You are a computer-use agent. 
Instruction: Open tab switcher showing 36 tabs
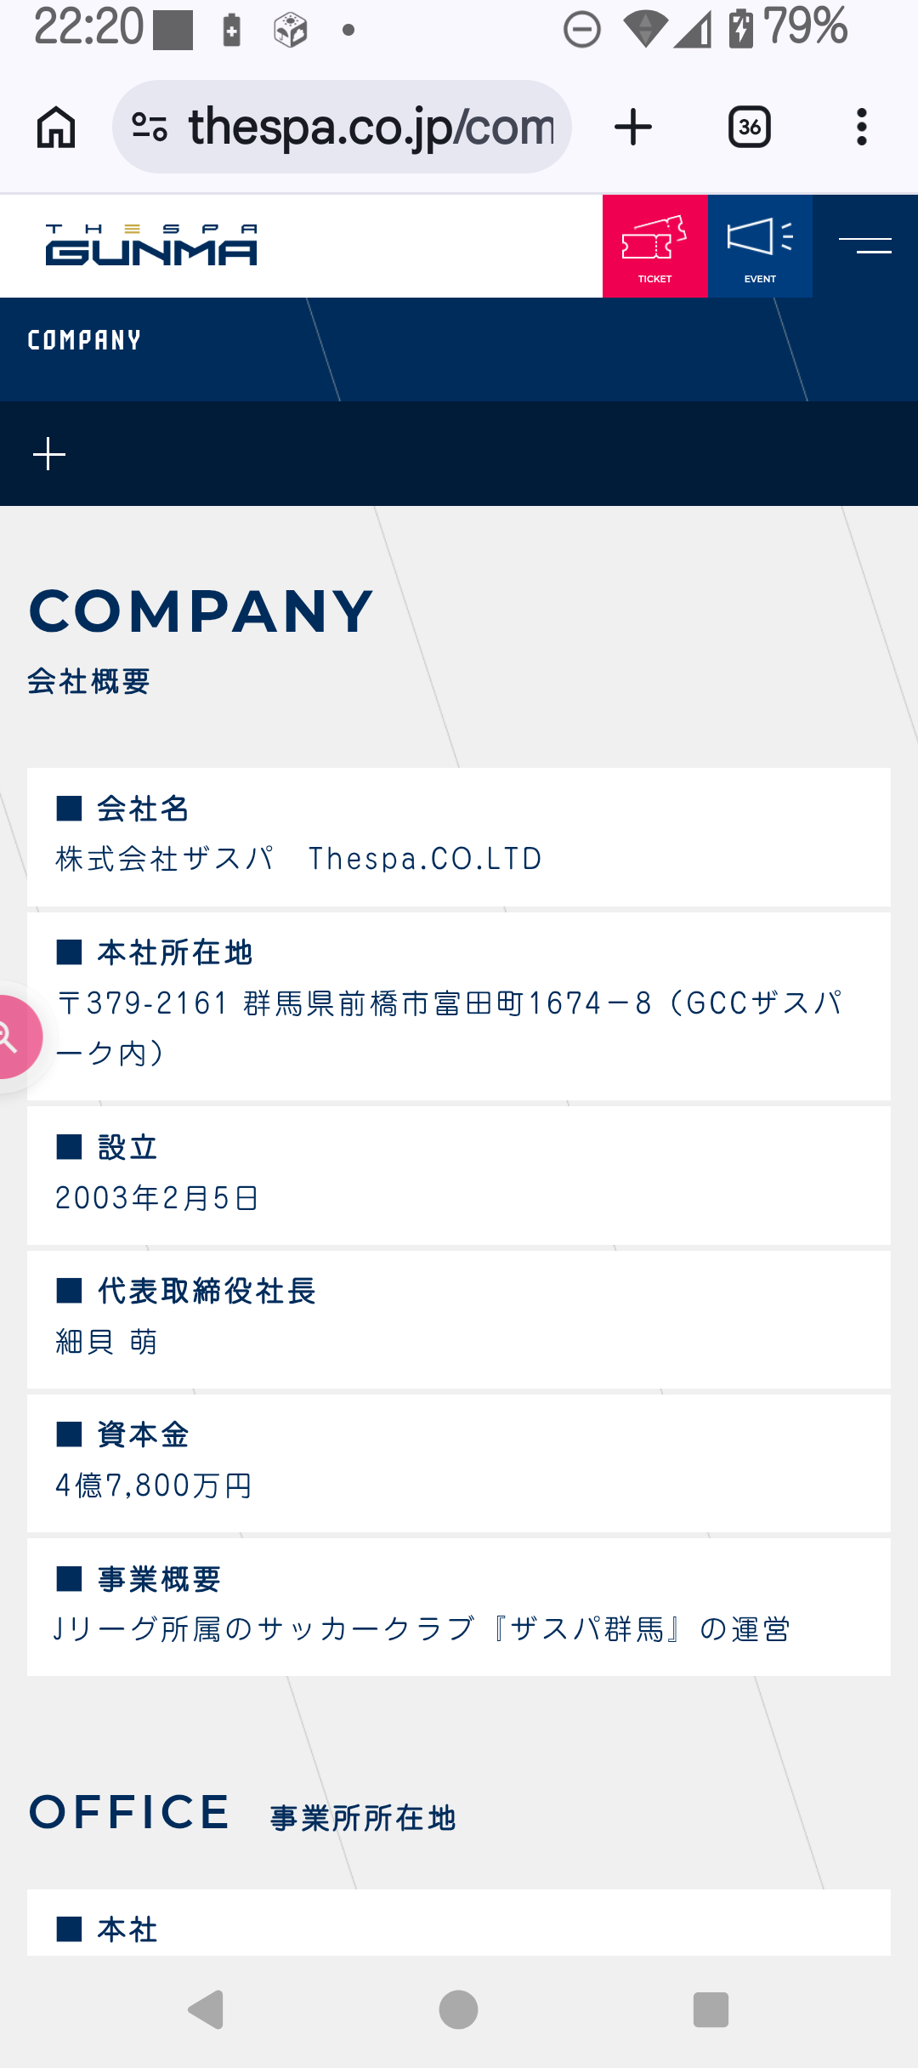[x=750, y=128]
